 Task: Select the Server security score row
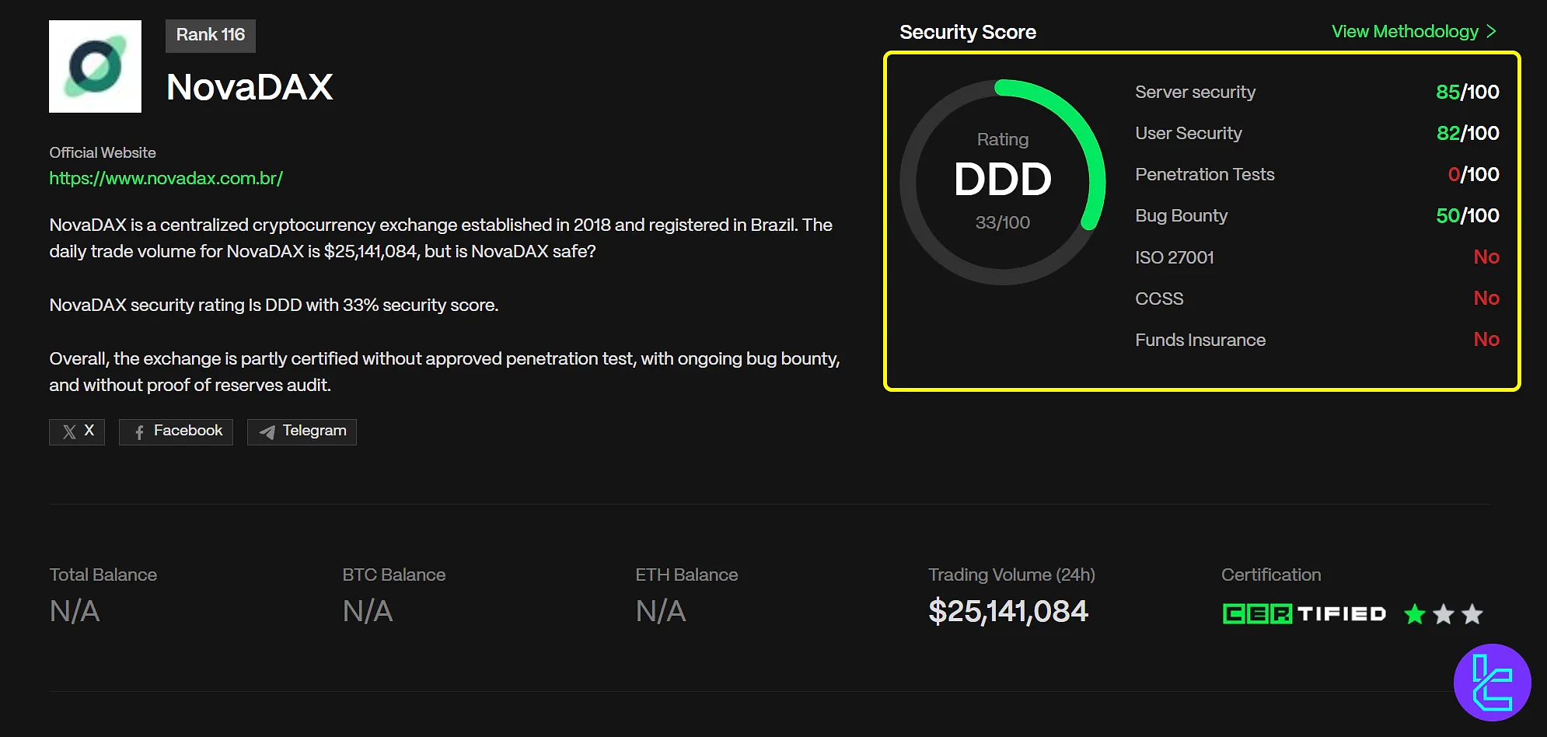tap(1316, 92)
